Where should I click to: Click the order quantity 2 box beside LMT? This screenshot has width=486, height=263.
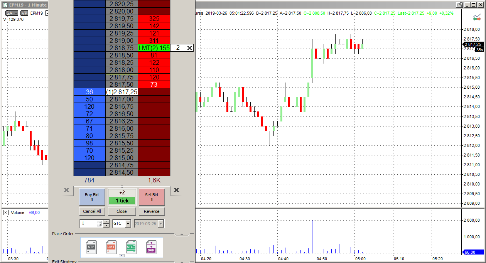(178, 48)
